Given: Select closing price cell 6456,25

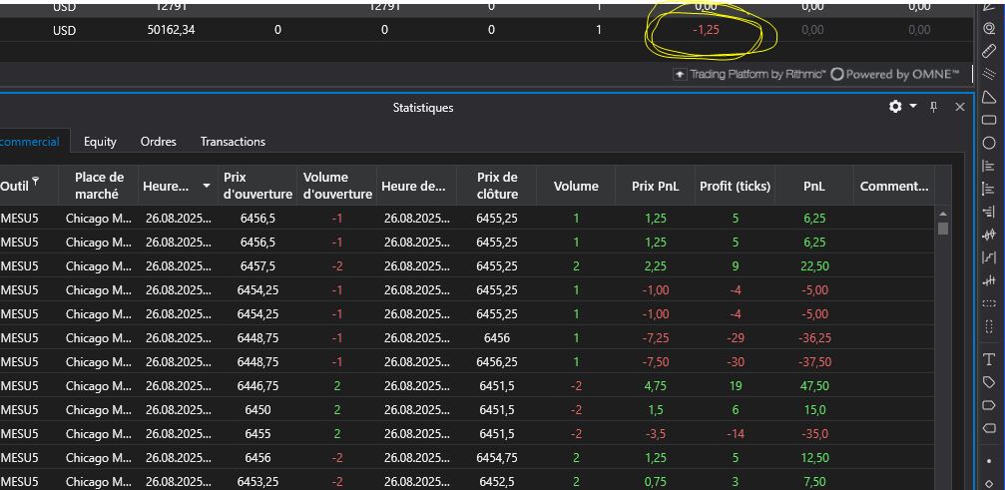Looking at the screenshot, I should pos(497,362).
